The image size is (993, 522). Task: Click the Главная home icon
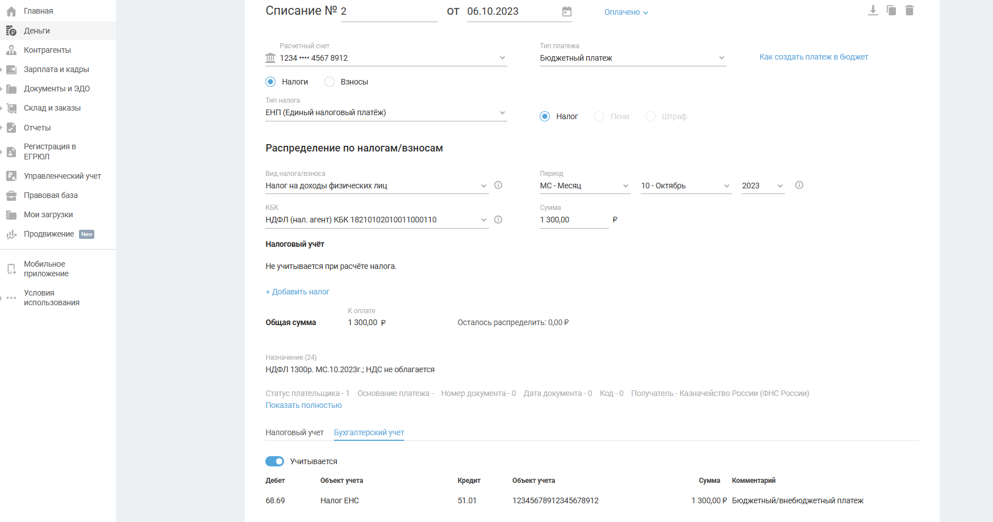click(11, 11)
